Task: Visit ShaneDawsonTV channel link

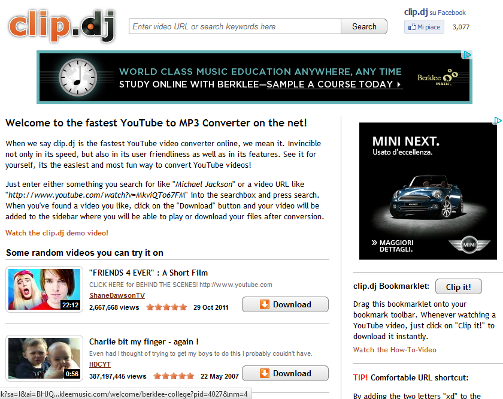Action: (x=117, y=295)
